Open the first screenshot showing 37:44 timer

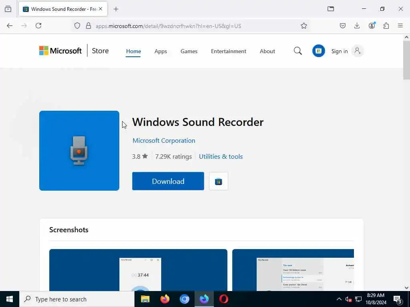138,270
